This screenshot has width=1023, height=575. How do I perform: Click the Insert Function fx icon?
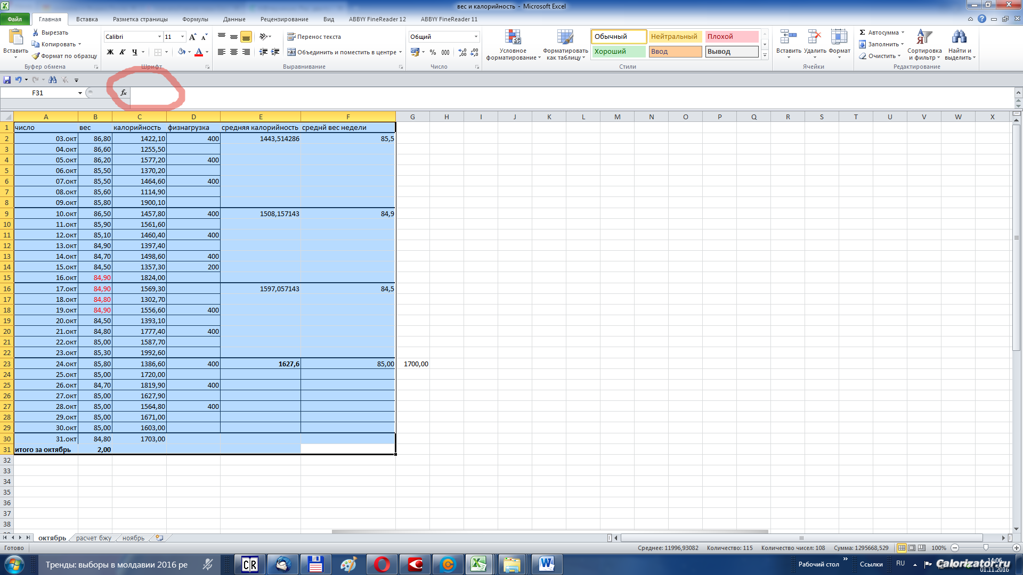coord(124,93)
